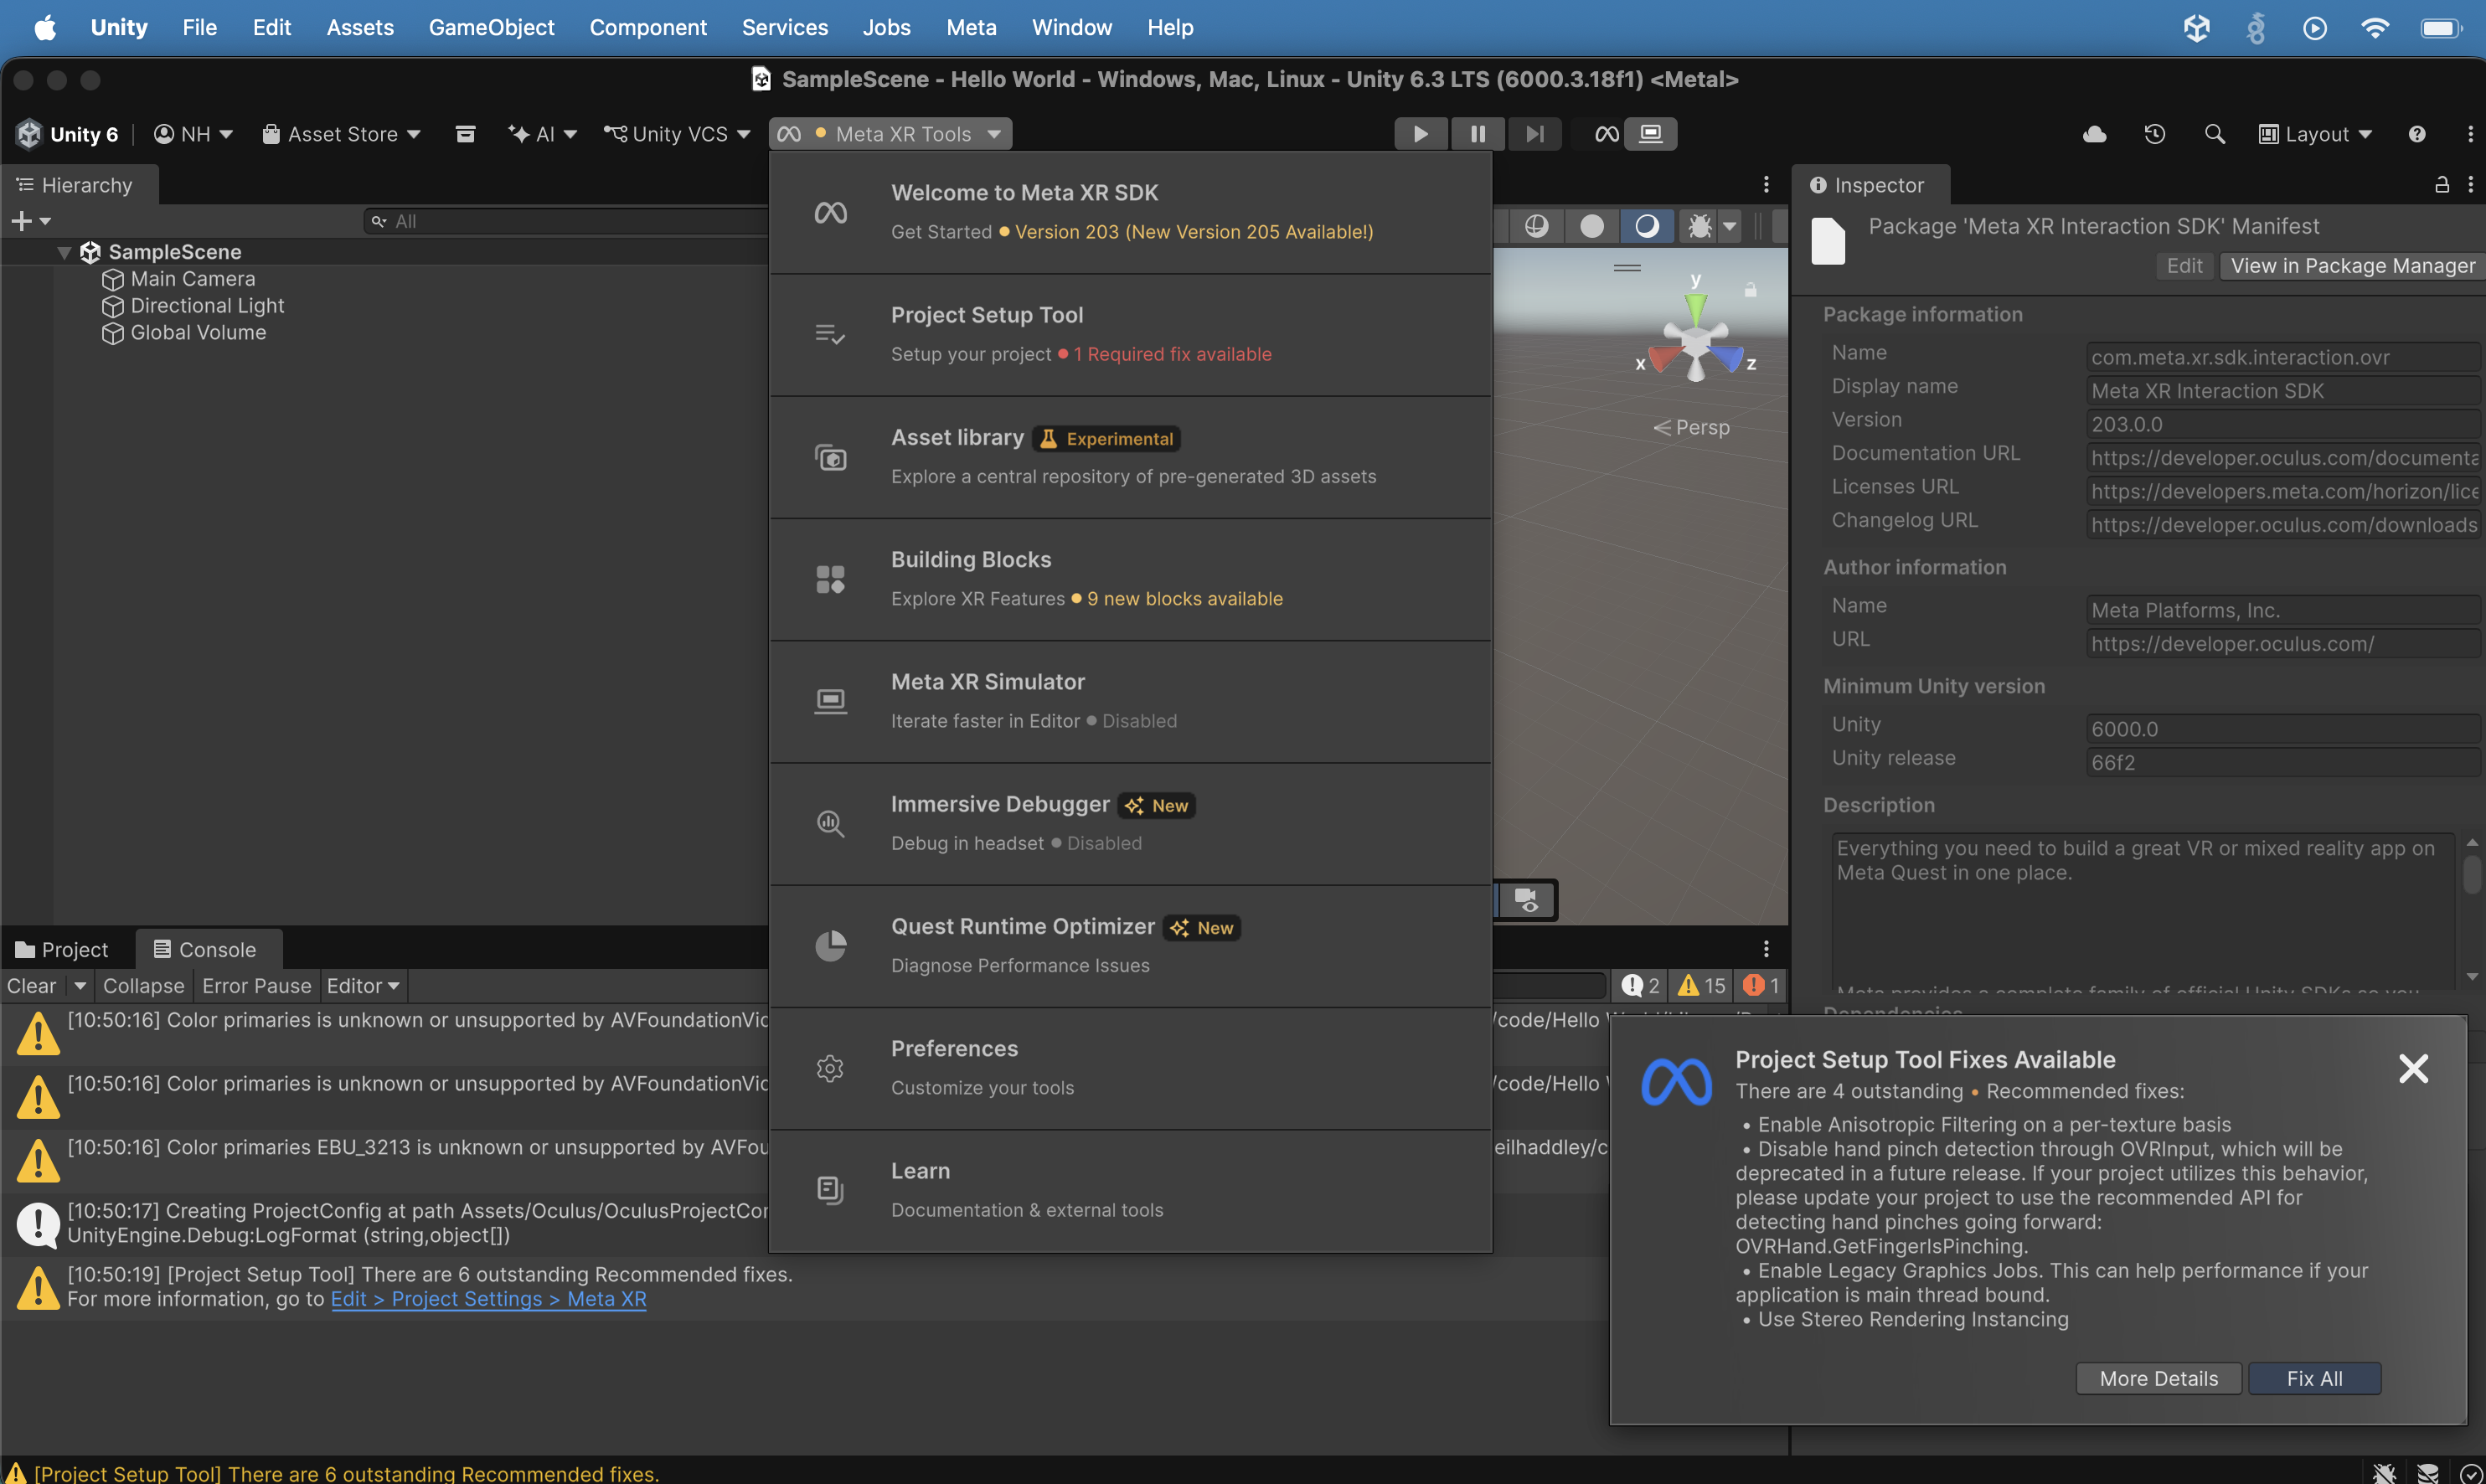Open the Project Setup Tool entry
Viewport: 2486px width, 1484px height.
pyautogui.click(x=1130, y=334)
